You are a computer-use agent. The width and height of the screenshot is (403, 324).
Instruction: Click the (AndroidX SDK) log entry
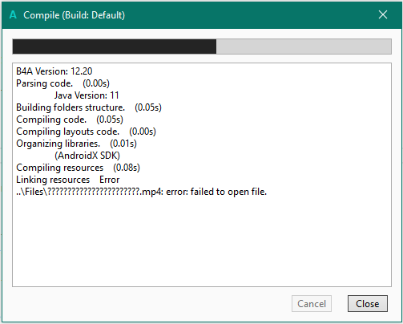[87, 156]
